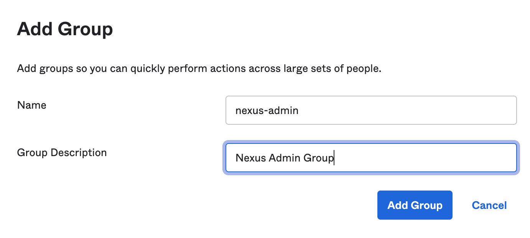Click the word 'Group' in the description field
The width and height of the screenshot is (530, 238).
[318, 158]
